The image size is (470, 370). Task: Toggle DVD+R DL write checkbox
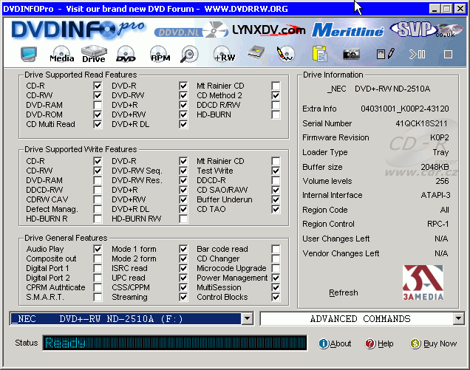pyautogui.click(x=183, y=209)
